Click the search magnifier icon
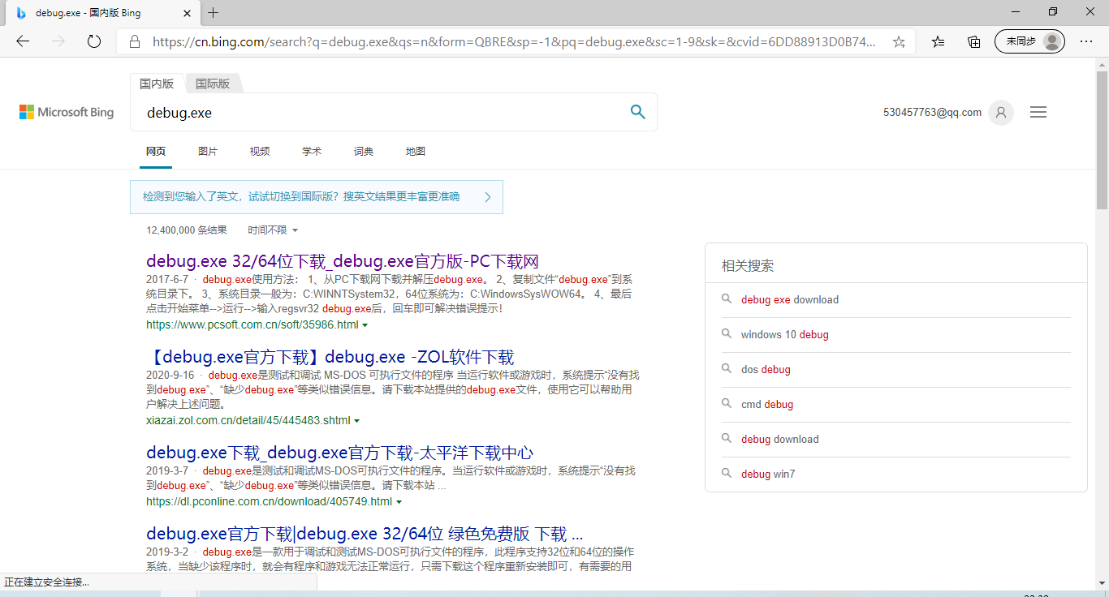This screenshot has height=597, width=1109. click(638, 112)
